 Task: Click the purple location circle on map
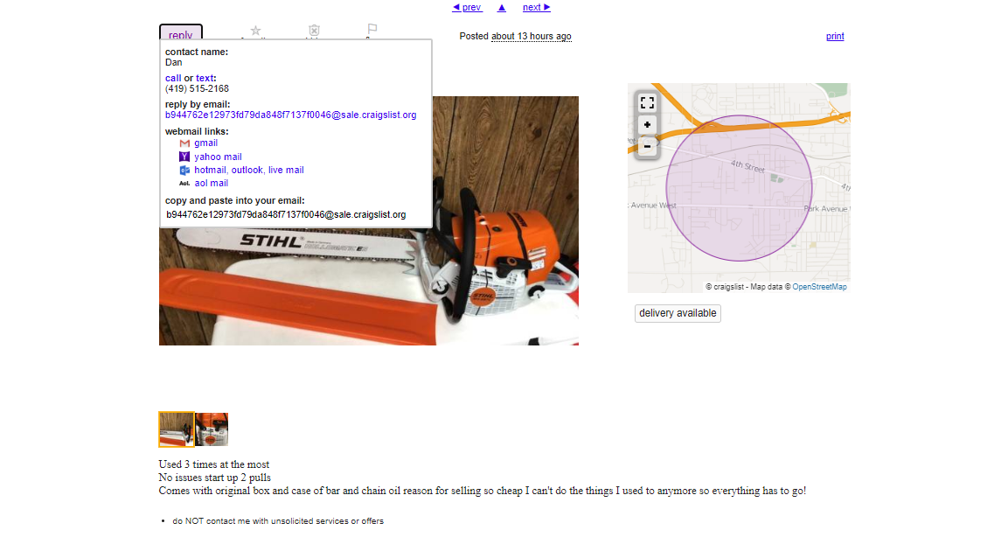point(739,188)
